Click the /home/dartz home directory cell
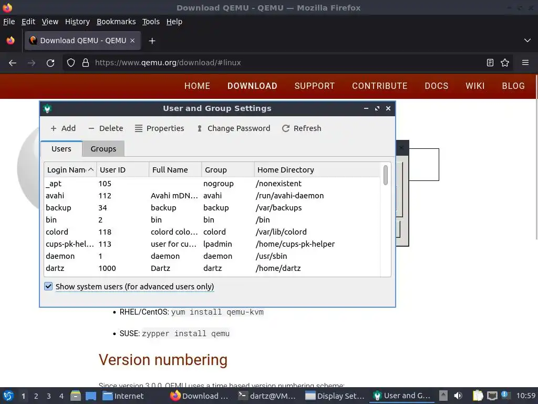 278,268
